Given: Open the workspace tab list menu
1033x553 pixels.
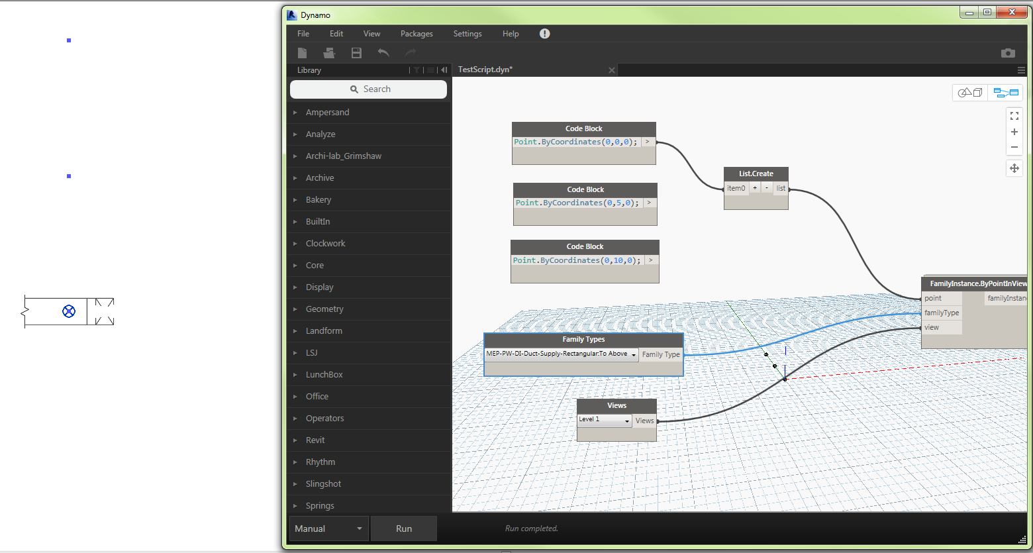Looking at the screenshot, I should (x=1021, y=70).
